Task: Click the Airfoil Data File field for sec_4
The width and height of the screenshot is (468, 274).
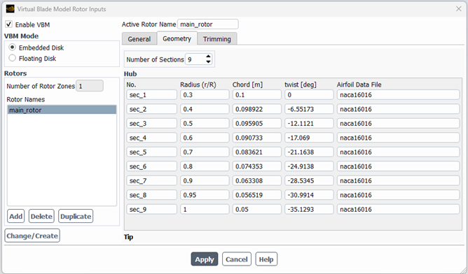Action: 398,138
